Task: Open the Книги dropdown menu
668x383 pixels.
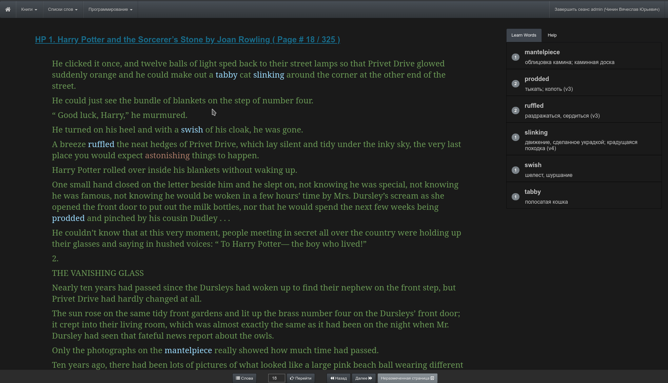Action: [29, 9]
